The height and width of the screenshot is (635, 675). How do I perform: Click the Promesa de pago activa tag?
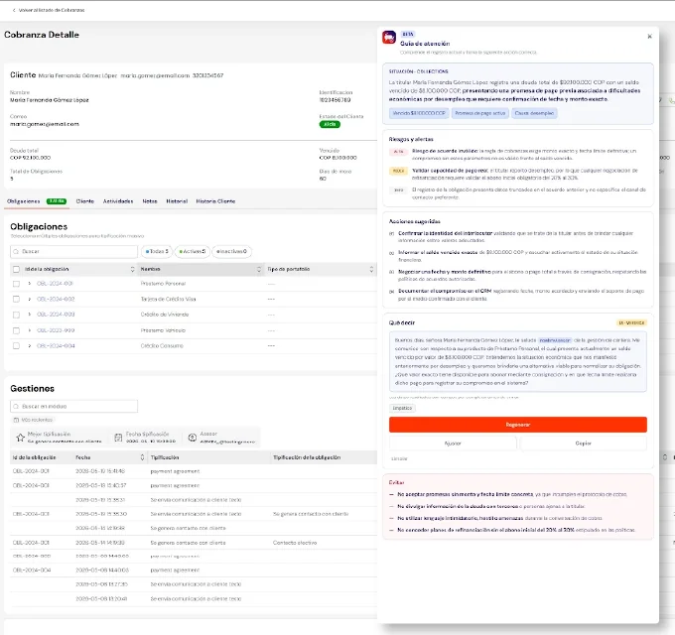click(x=480, y=113)
